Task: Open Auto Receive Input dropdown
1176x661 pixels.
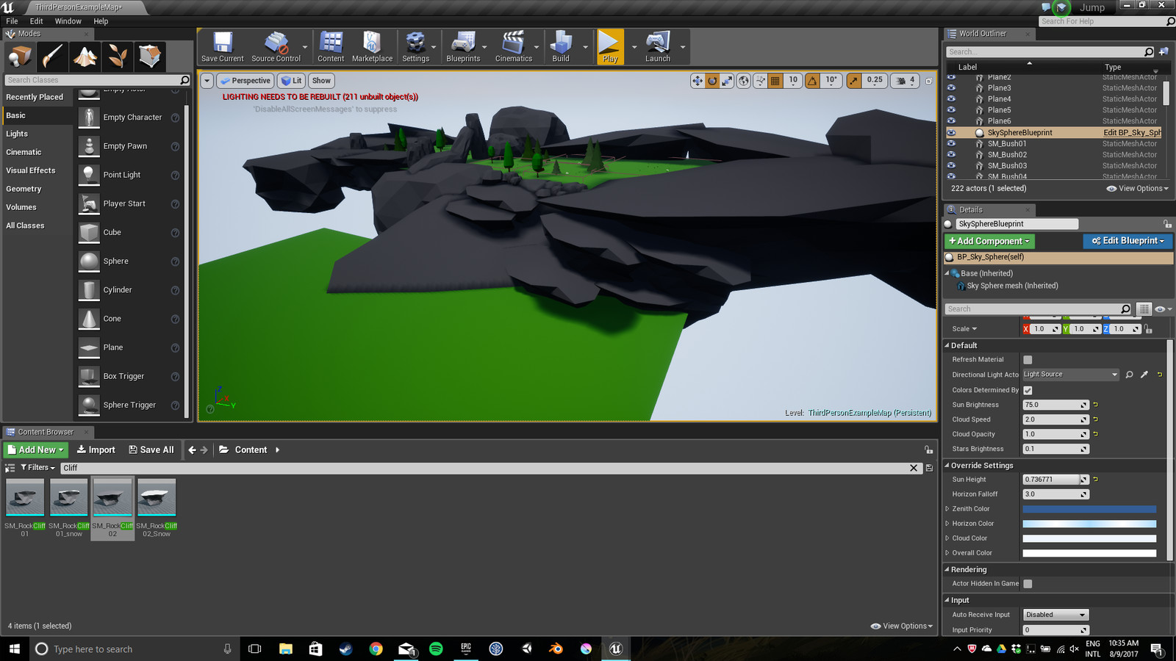Action: click(1055, 615)
